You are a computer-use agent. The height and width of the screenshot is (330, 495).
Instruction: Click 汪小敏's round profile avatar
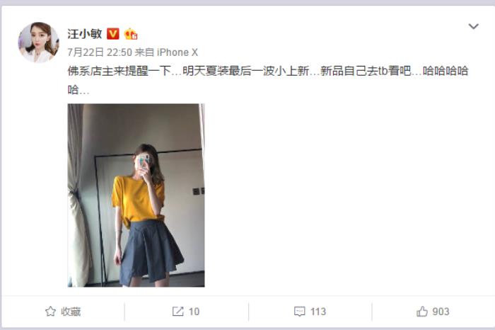pyautogui.click(x=38, y=42)
